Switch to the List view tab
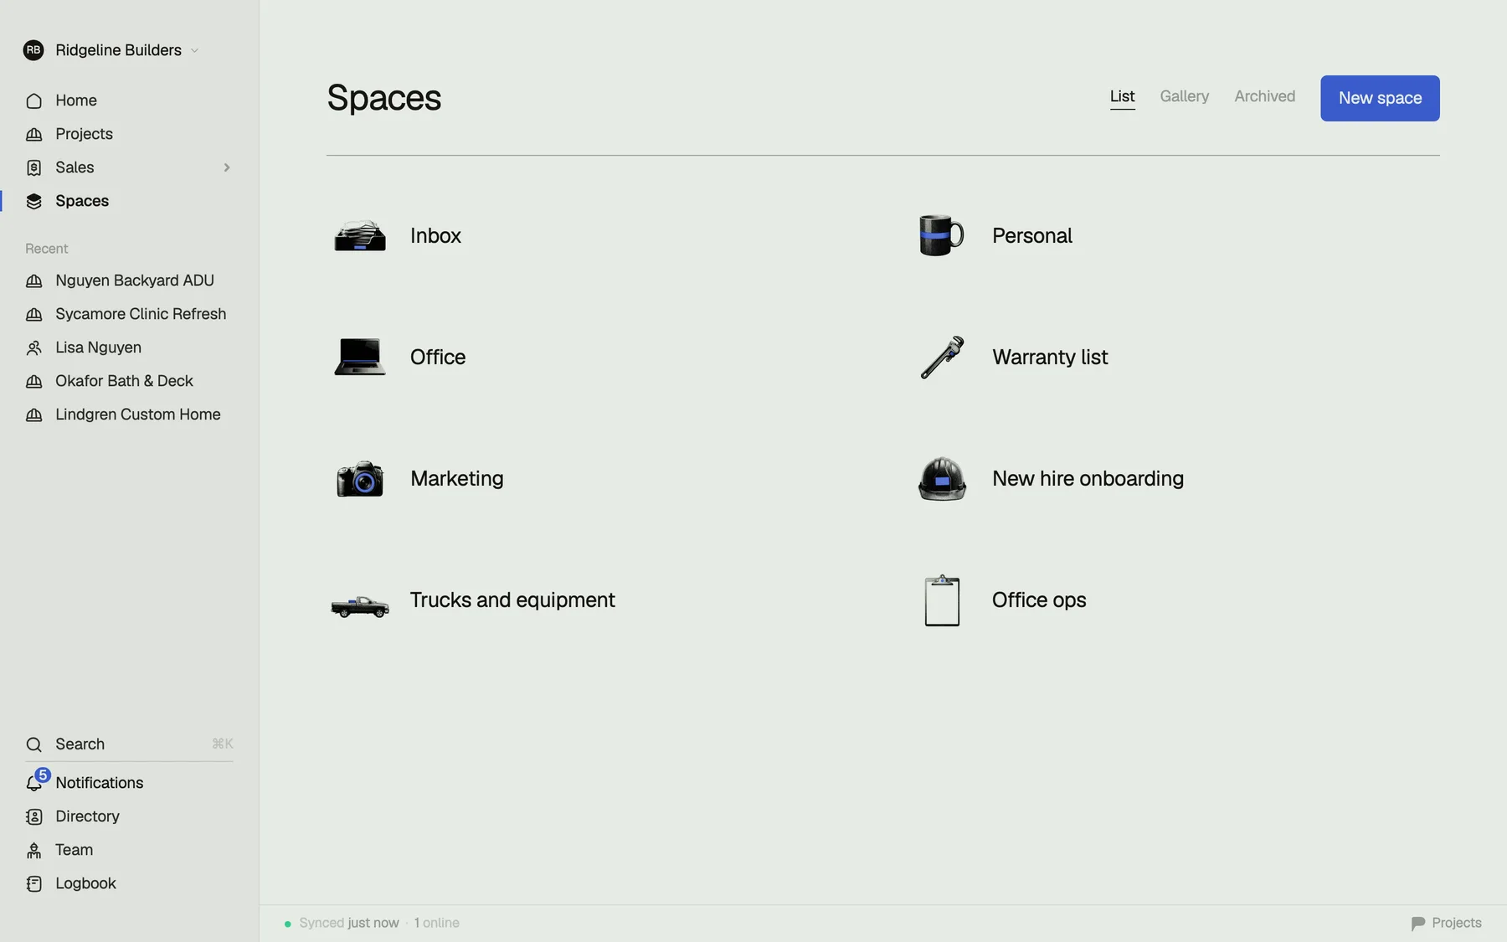This screenshot has width=1507, height=942. [x=1123, y=96]
